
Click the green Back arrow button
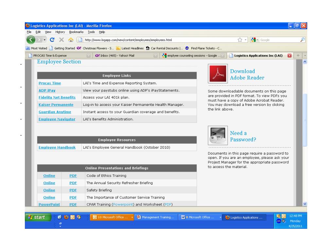pos(31,40)
